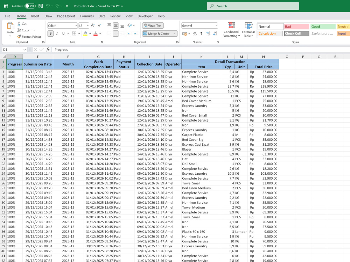
Task: Apply the Bad cell style
Action: [296, 27]
